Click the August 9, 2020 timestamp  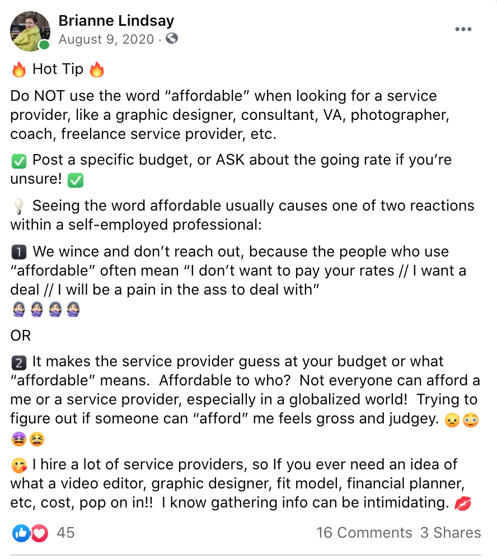(x=106, y=39)
